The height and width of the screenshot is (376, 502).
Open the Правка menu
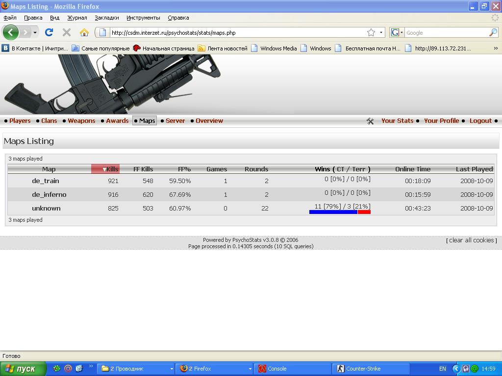[x=33, y=18]
